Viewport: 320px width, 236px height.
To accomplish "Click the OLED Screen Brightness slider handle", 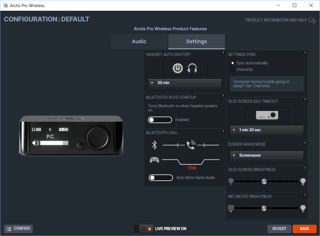I will (x=264, y=181).
